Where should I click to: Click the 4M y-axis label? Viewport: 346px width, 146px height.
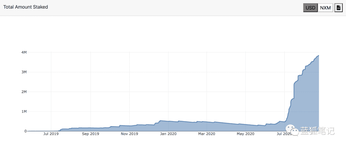click(x=24, y=52)
